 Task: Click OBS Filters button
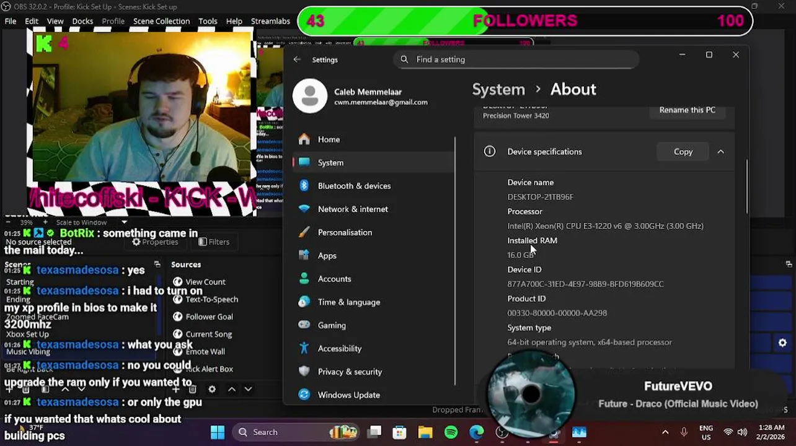pyautogui.click(x=214, y=242)
